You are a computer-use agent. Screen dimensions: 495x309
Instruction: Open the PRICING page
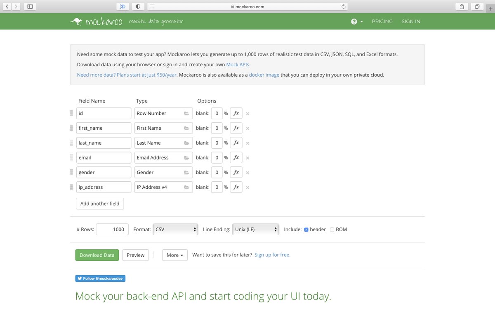pyautogui.click(x=382, y=21)
